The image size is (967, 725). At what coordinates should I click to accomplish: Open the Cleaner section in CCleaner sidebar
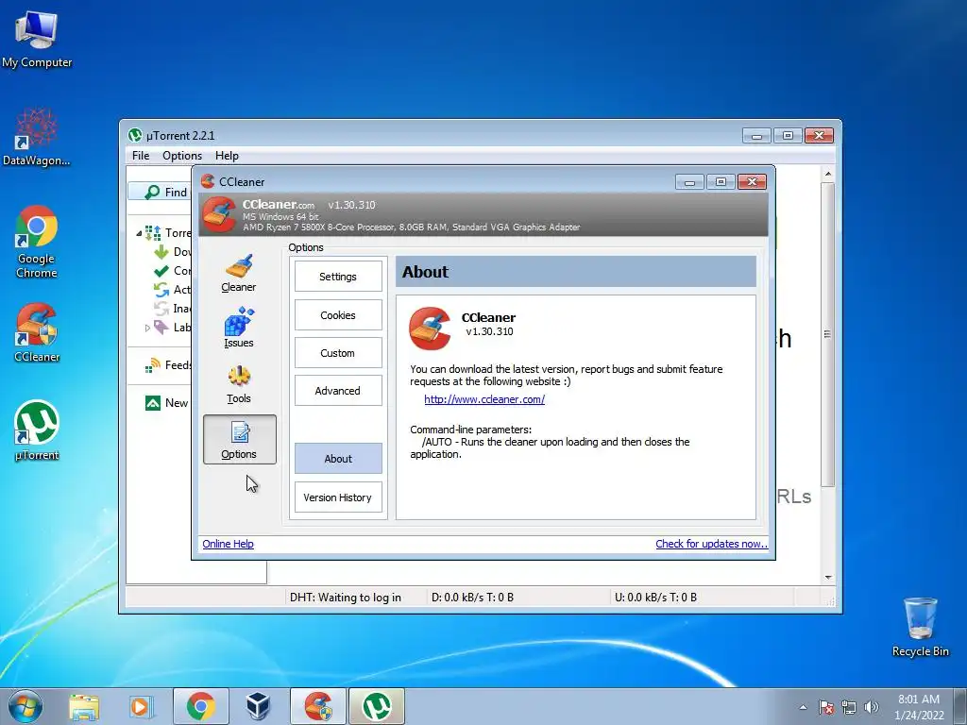coord(239,273)
